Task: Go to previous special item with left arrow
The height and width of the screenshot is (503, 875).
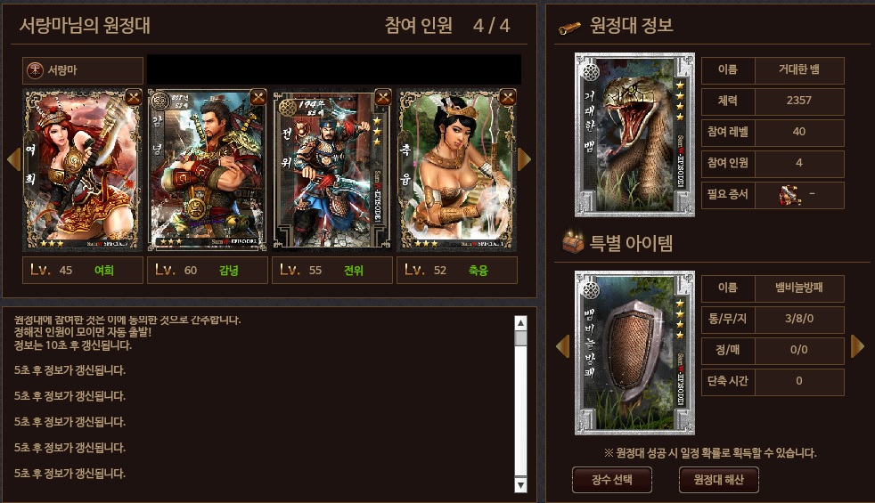Action: [x=562, y=346]
